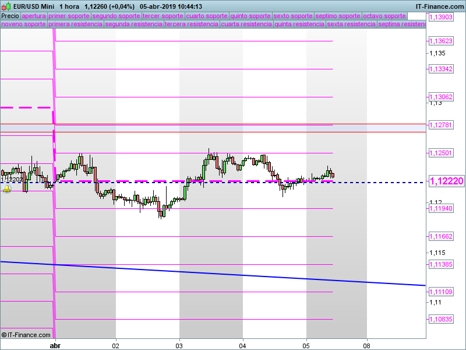Click the candlestick chart icon beside EUR/USD Mini
The height and width of the screenshot is (350, 466).
(5, 6)
